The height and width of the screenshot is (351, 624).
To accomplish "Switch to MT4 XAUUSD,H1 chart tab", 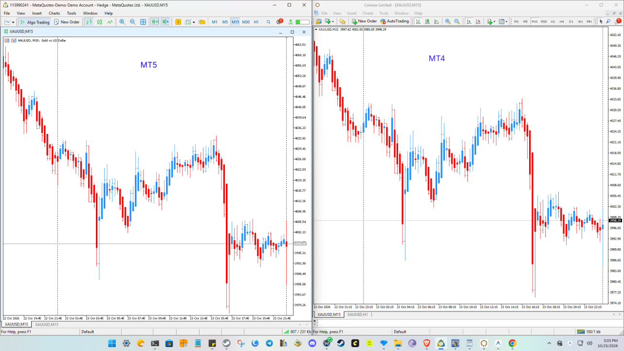I will tap(357, 314).
